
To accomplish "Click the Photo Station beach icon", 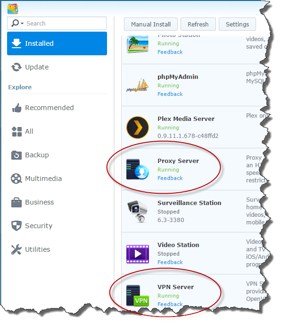I will (138, 44).
